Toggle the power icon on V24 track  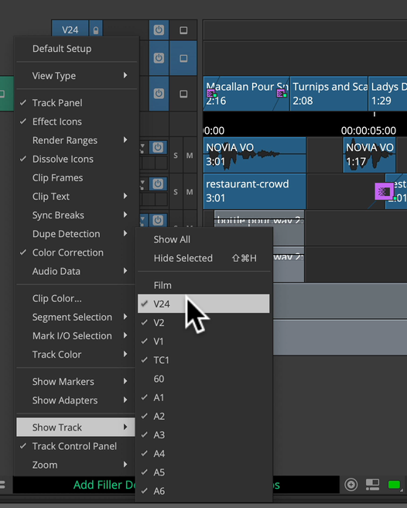pyautogui.click(x=159, y=30)
